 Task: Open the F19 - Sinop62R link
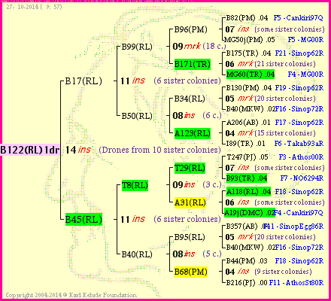tap(299, 88)
